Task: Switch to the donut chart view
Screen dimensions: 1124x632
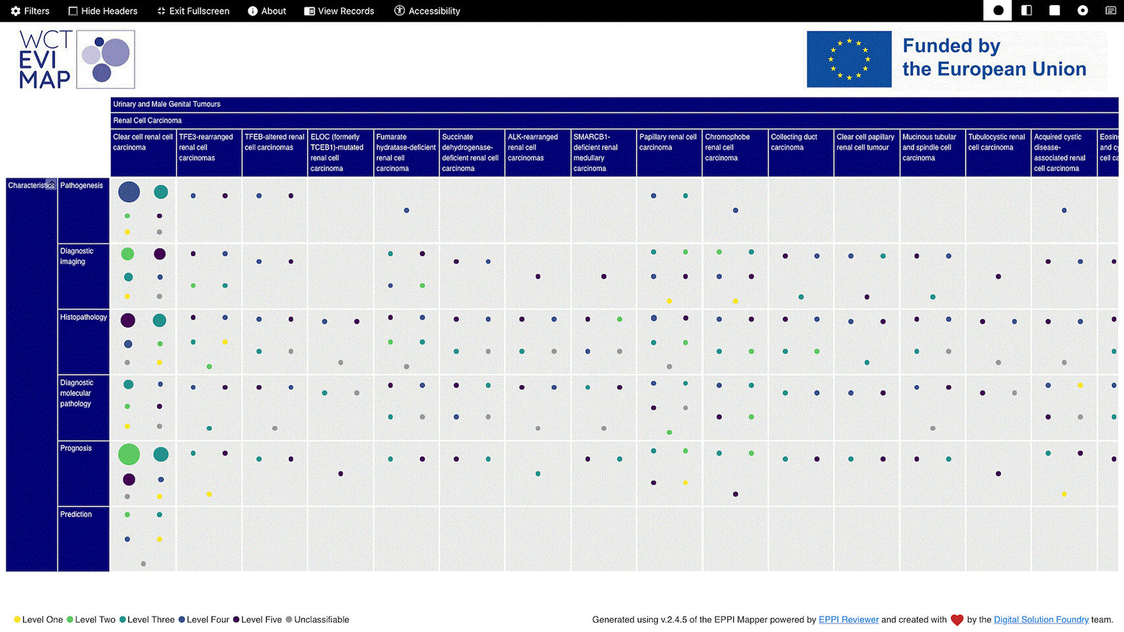Action: point(1083,10)
